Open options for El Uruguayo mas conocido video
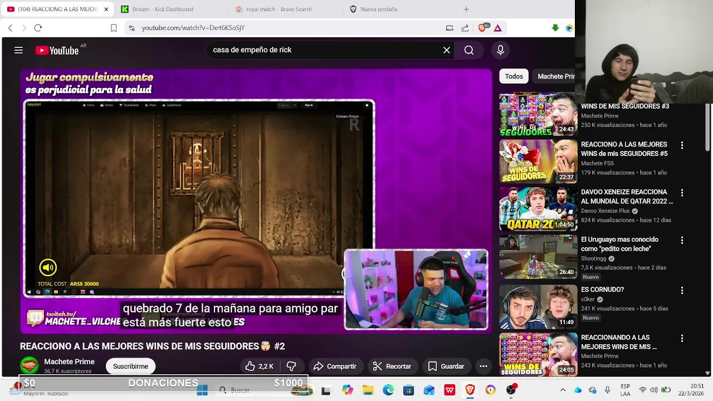This screenshot has width=713, height=401. pos(682,240)
